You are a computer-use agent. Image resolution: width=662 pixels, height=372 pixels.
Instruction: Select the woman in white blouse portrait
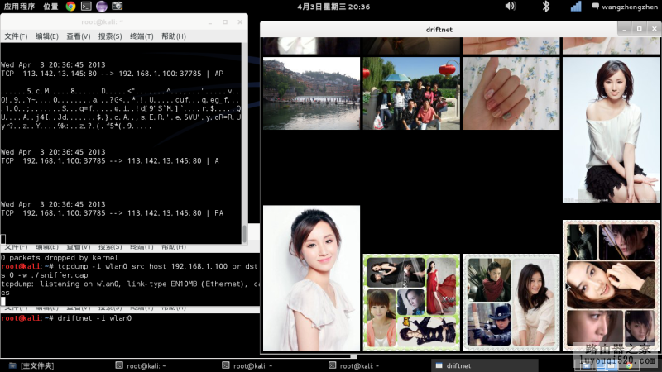[312, 278]
